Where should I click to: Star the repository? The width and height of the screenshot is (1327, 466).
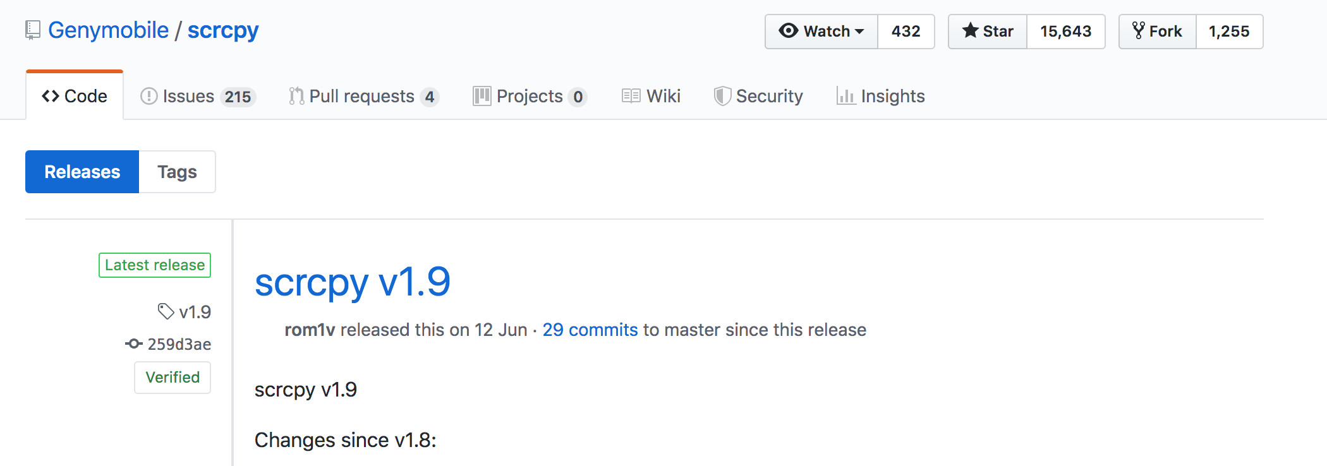pos(988,32)
